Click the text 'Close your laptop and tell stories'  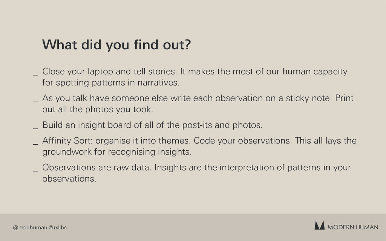tap(110, 72)
